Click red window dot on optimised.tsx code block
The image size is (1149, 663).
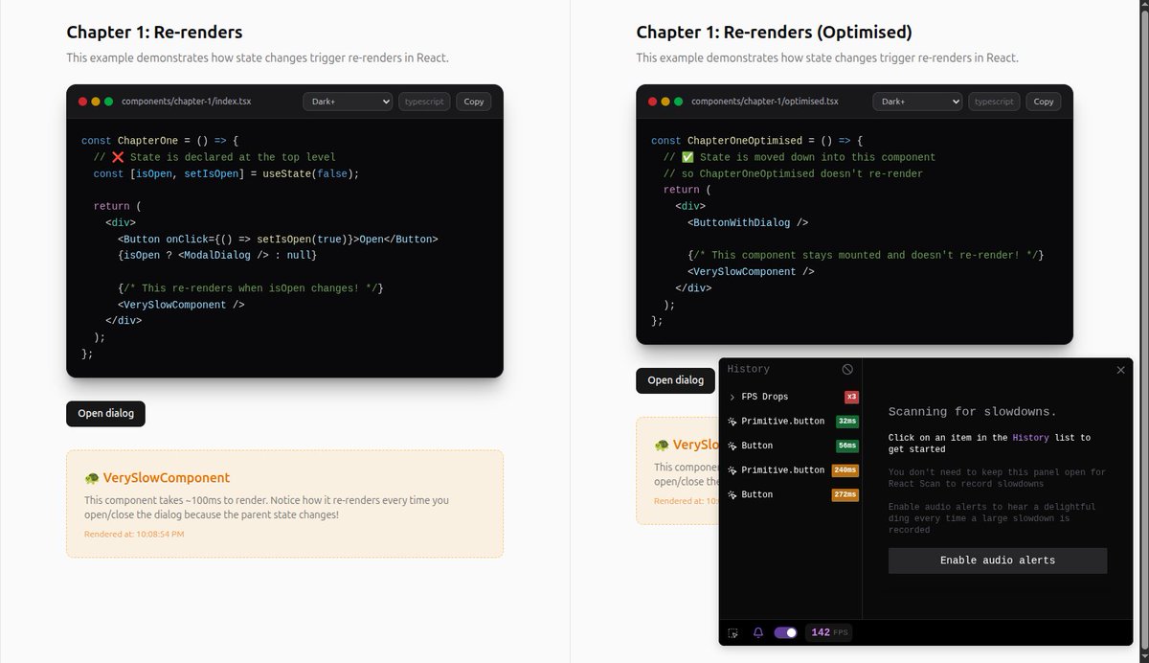653,102
